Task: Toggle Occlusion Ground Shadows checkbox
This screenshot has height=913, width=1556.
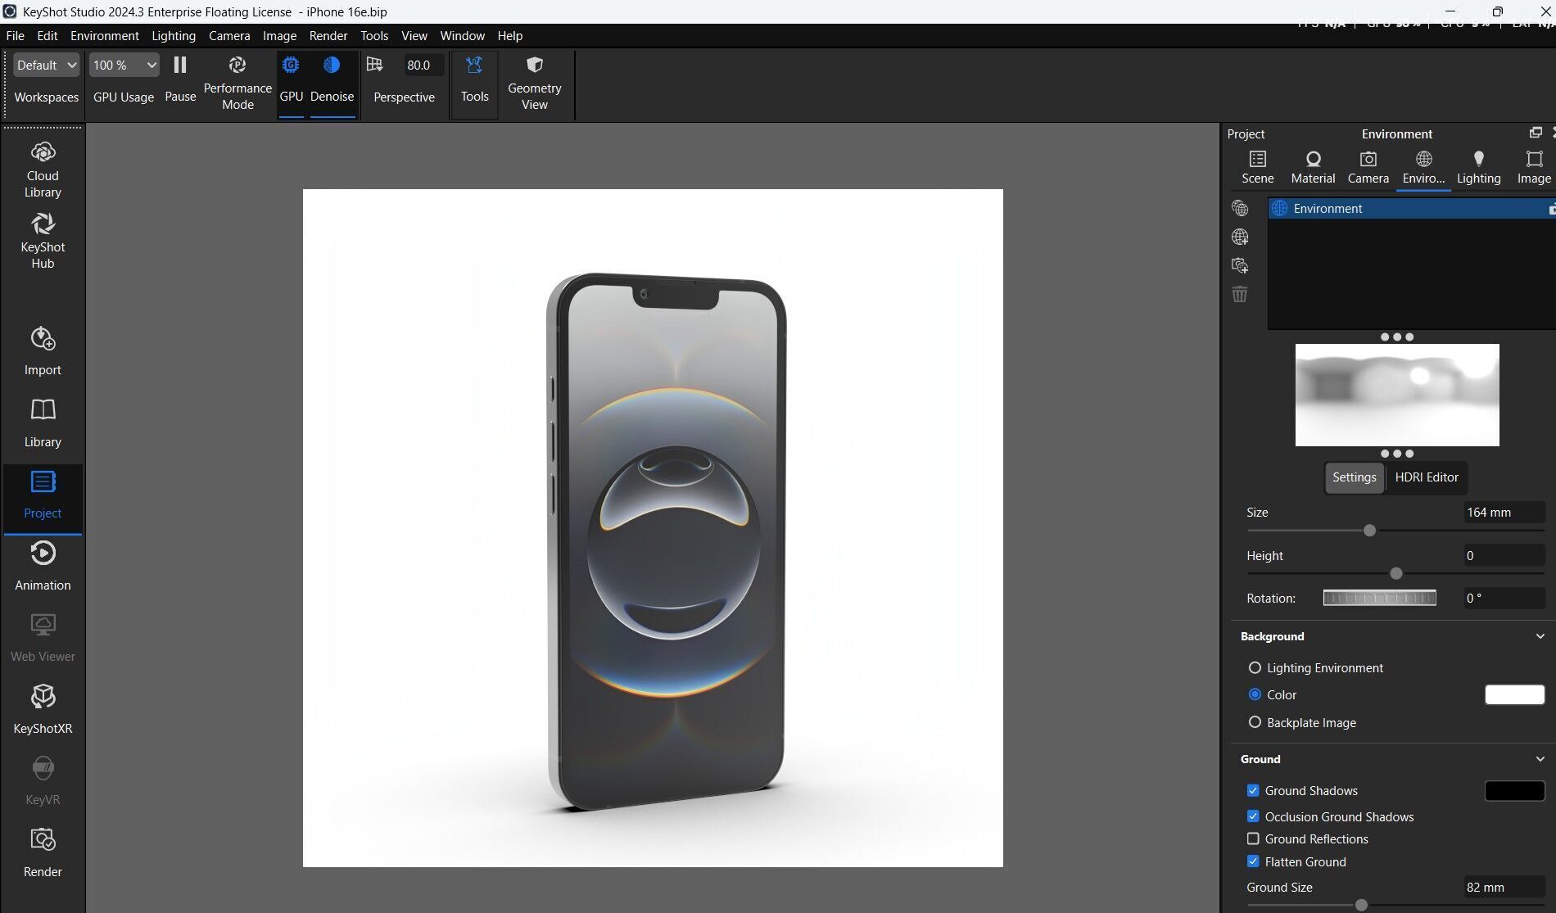Action: click(1253, 816)
